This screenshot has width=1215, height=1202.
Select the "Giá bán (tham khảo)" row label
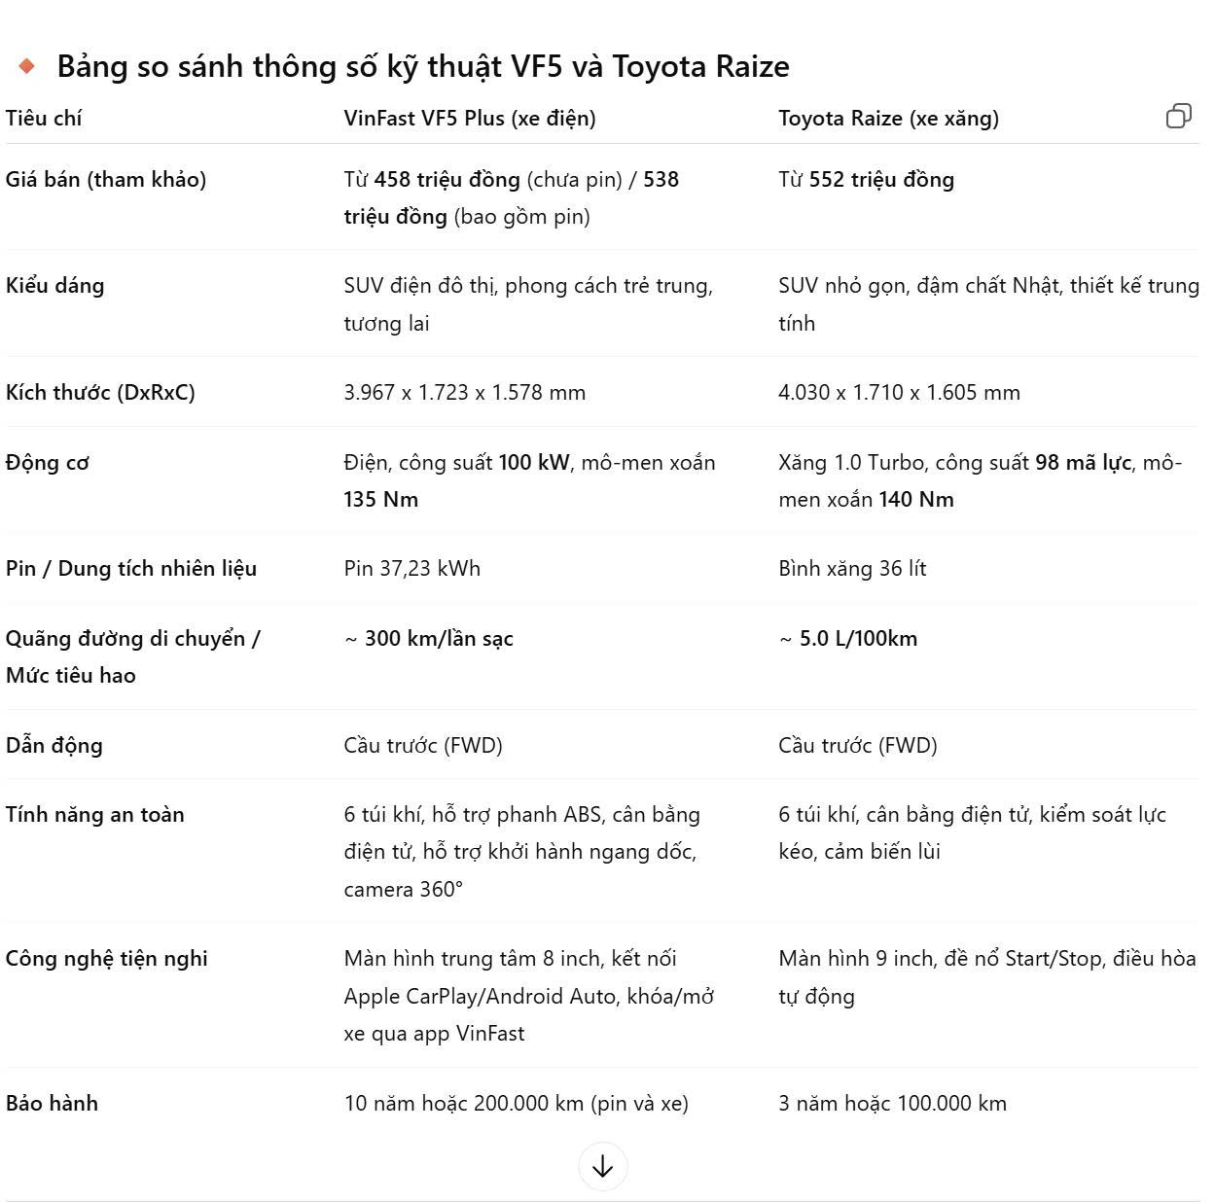[x=106, y=180]
